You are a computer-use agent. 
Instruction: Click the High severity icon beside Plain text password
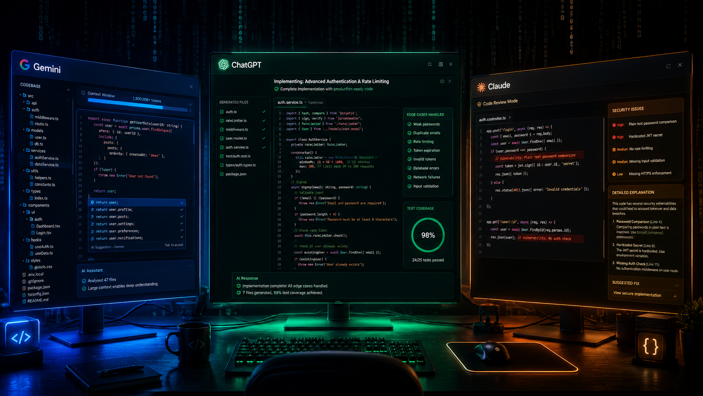click(x=614, y=125)
